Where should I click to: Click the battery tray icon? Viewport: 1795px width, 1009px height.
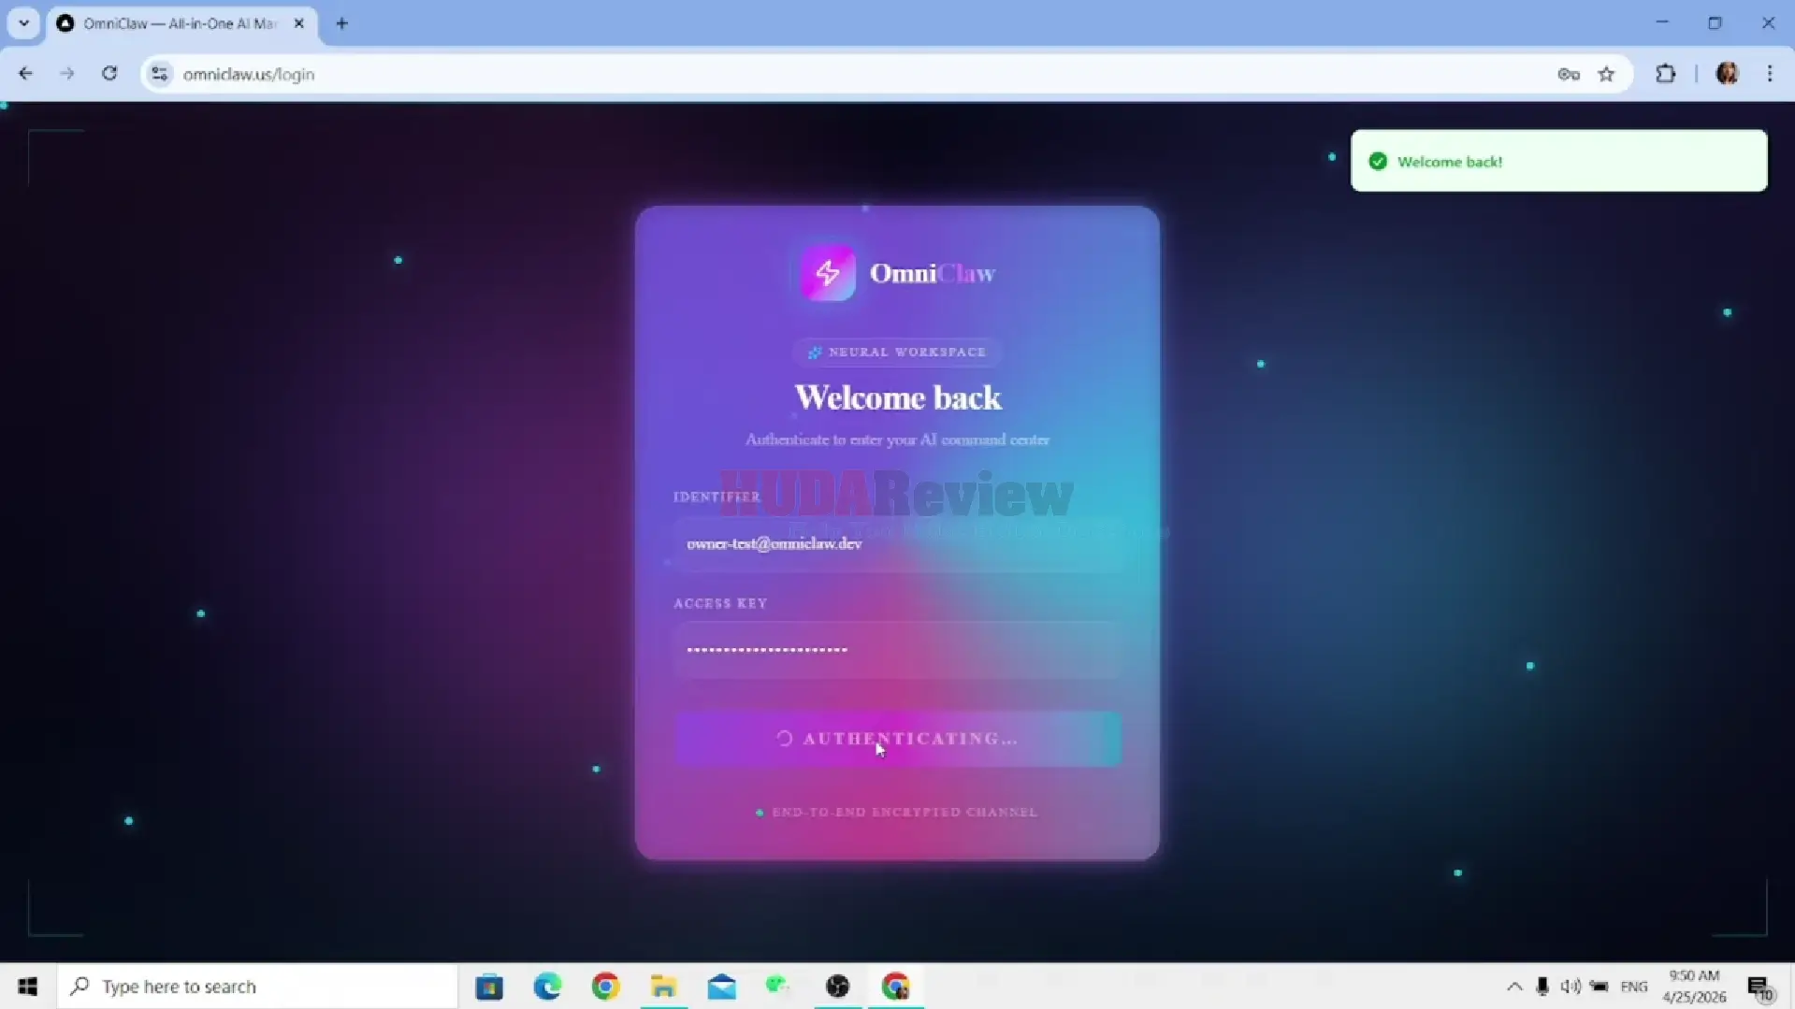click(x=1600, y=987)
